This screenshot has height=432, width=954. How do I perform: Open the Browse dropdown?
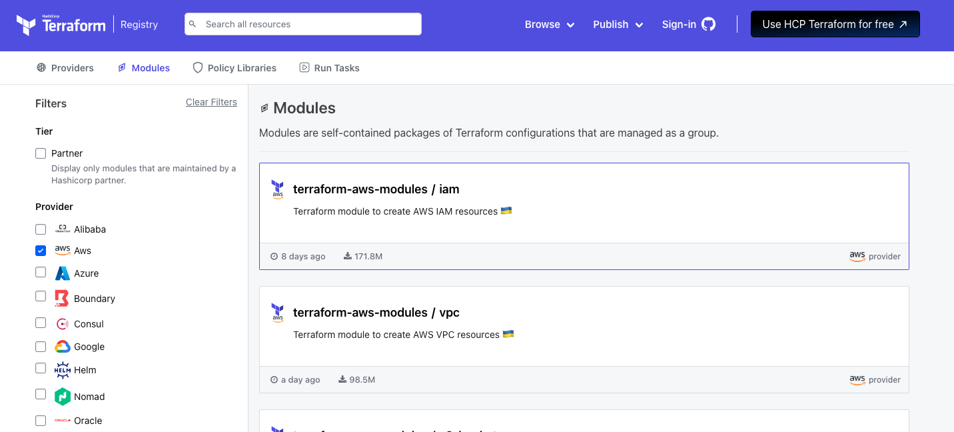point(549,24)
